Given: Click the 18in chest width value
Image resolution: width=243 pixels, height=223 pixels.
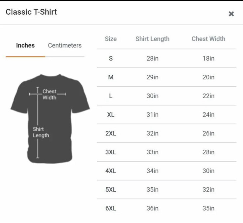Looking at the screenshot, I should pos(208,58).
